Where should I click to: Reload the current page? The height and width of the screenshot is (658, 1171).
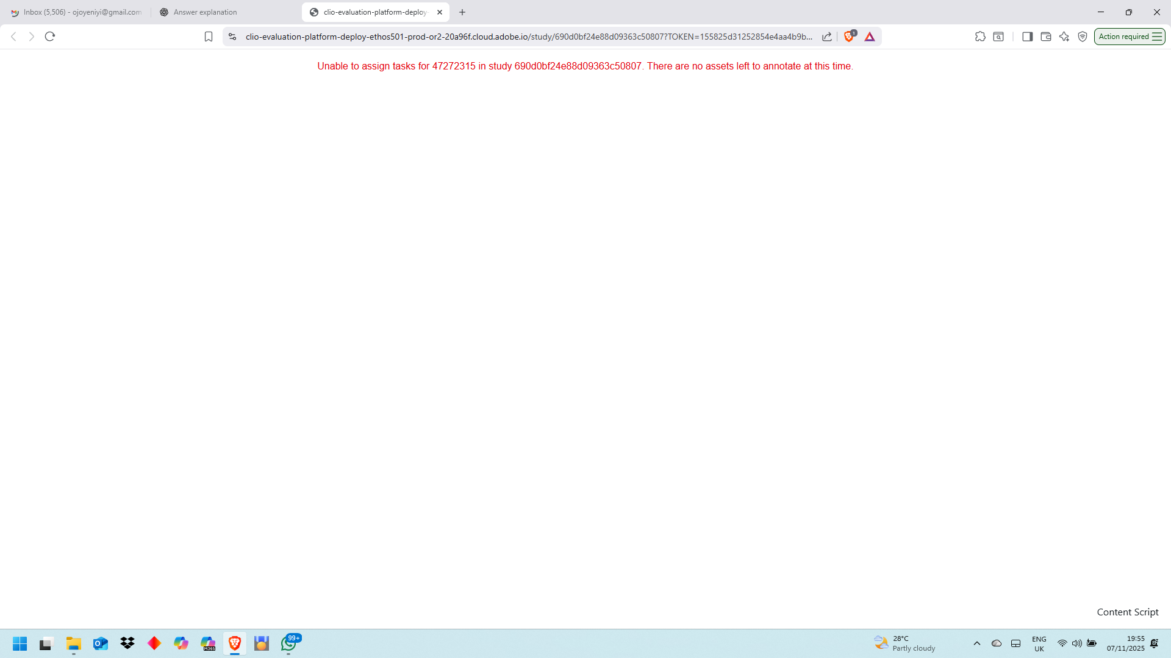point(50,37)
